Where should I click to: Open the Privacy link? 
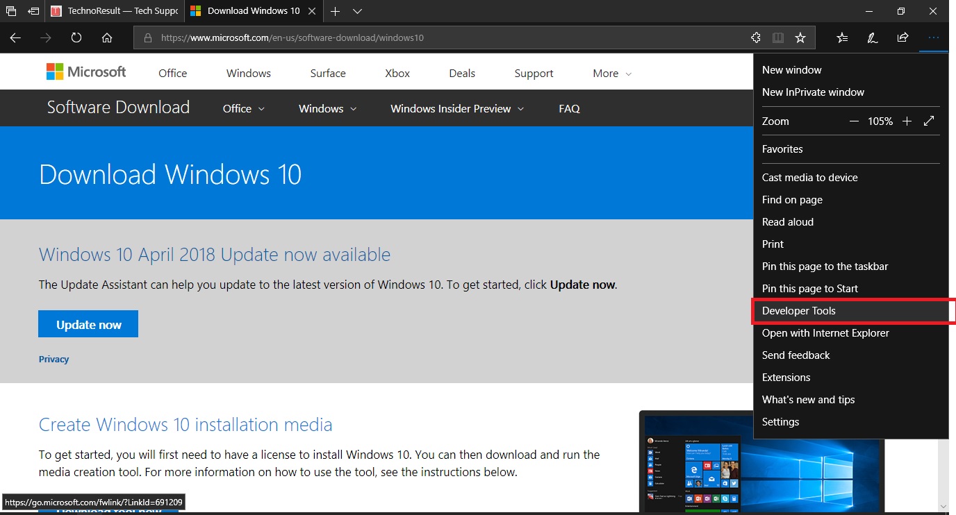53,359
